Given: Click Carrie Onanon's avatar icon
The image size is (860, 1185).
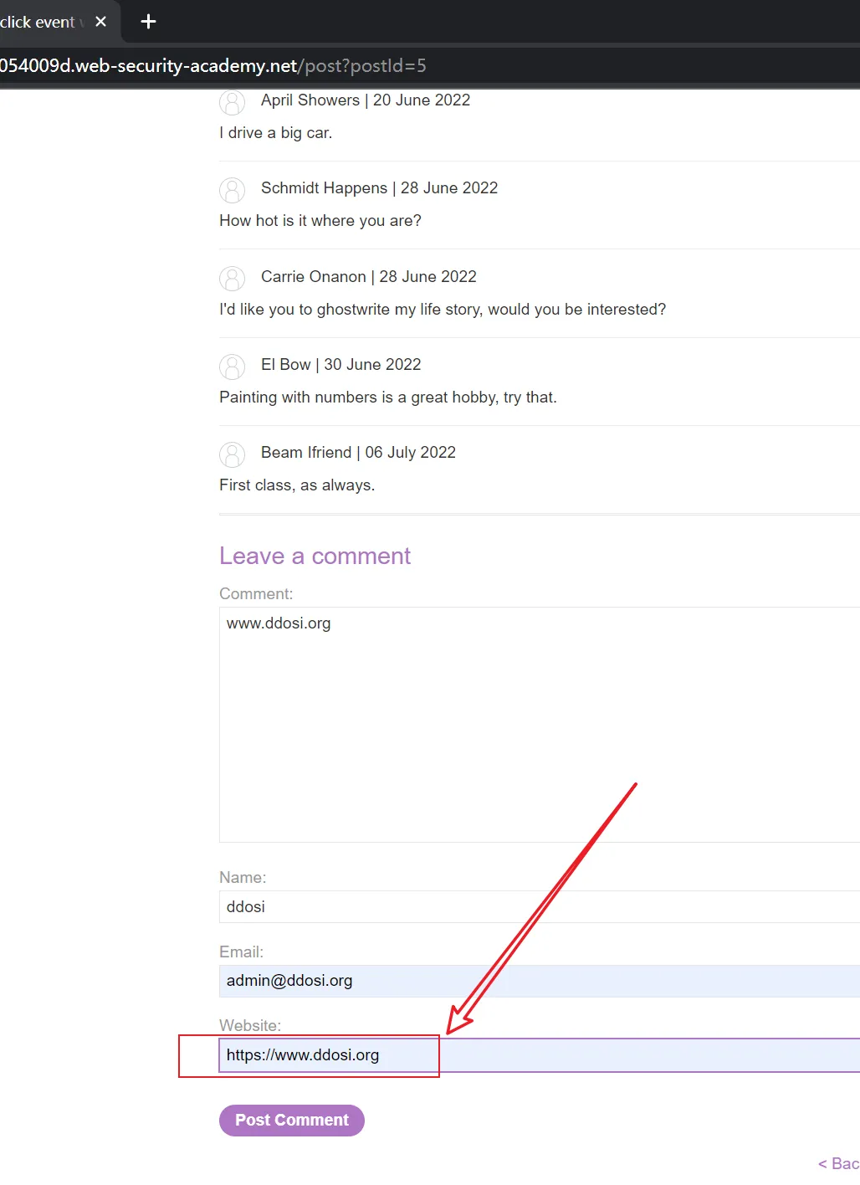Looking at the screenshot, I should [232, 279].
